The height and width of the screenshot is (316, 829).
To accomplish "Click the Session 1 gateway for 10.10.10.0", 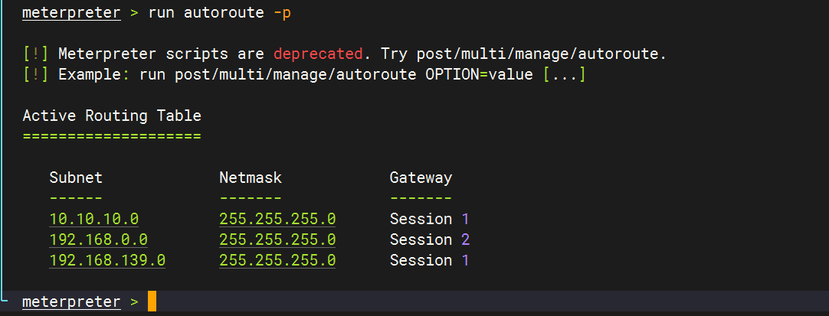I will click(429, 219).
